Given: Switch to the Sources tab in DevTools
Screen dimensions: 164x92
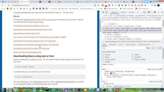Looking at the screenshot, I should pos(132,12).
